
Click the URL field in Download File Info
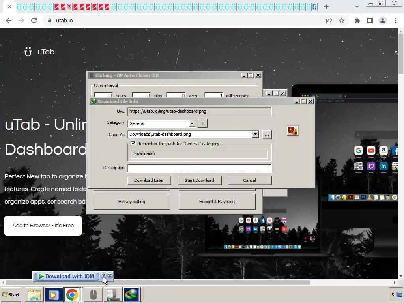tap(199, 112)
